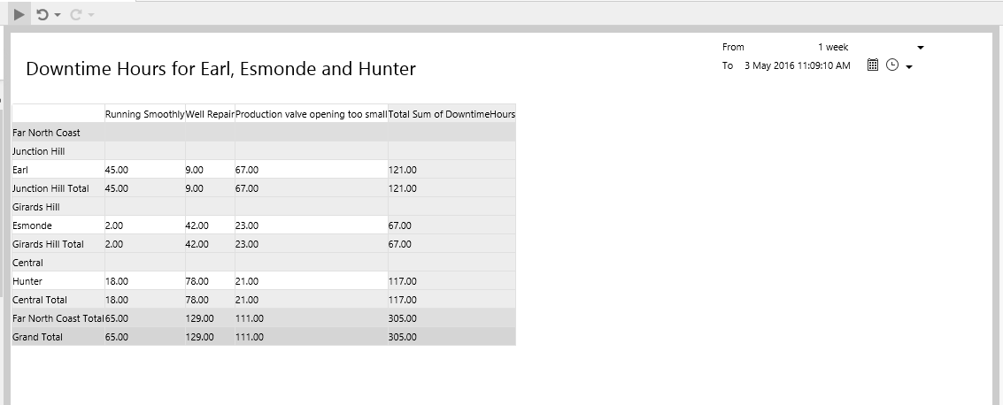Screen dimensions: 1003x405
Task: Click the report title 'Downtime Hours for Earl, Esmonde and Hunter'
Action: (x=220, y=69)
